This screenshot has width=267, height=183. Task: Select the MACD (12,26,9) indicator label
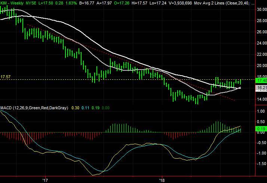pyautogui.click(x=34, y=108)
